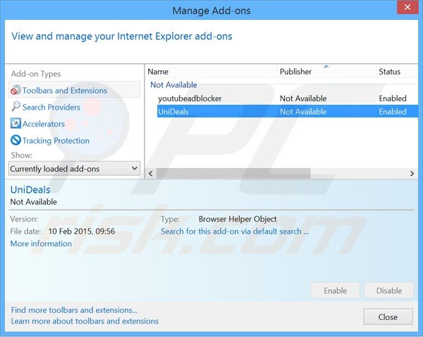The image size is (423, 337).
Task: Search for this add-on via default search
Action: click(x=235, y=231)
